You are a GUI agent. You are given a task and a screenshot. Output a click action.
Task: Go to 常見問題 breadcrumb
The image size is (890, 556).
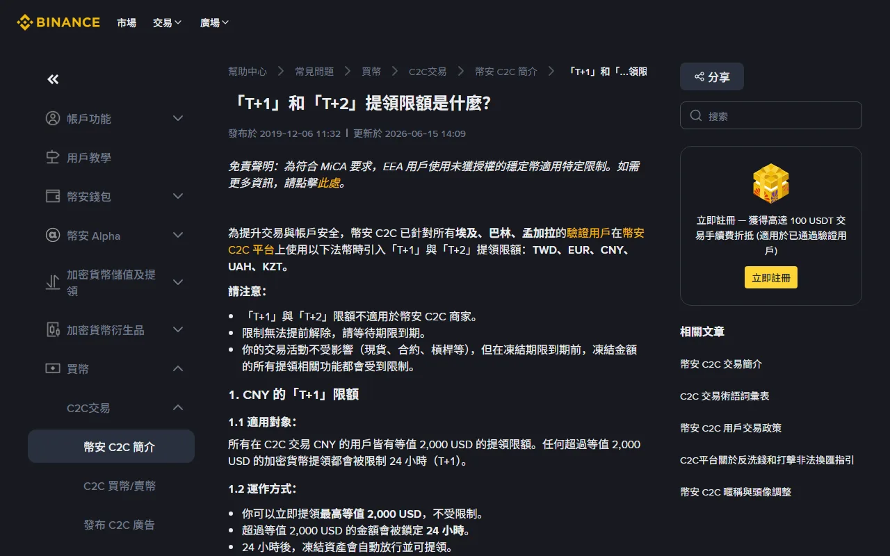pos(314,71)
